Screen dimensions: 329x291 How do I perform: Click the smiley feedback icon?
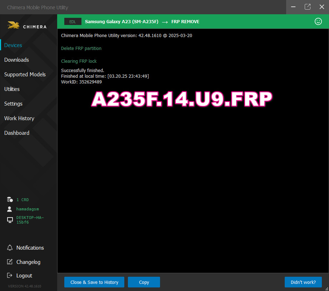[318, 21]
